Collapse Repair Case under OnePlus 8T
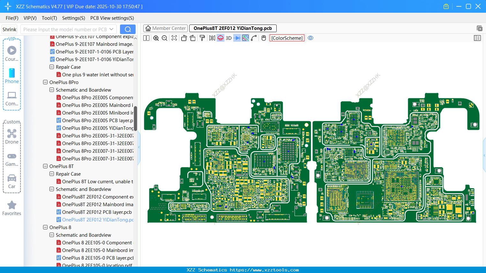Image resolution: width=486 pixels, height=273 pixels. click(x=52, y=174)
